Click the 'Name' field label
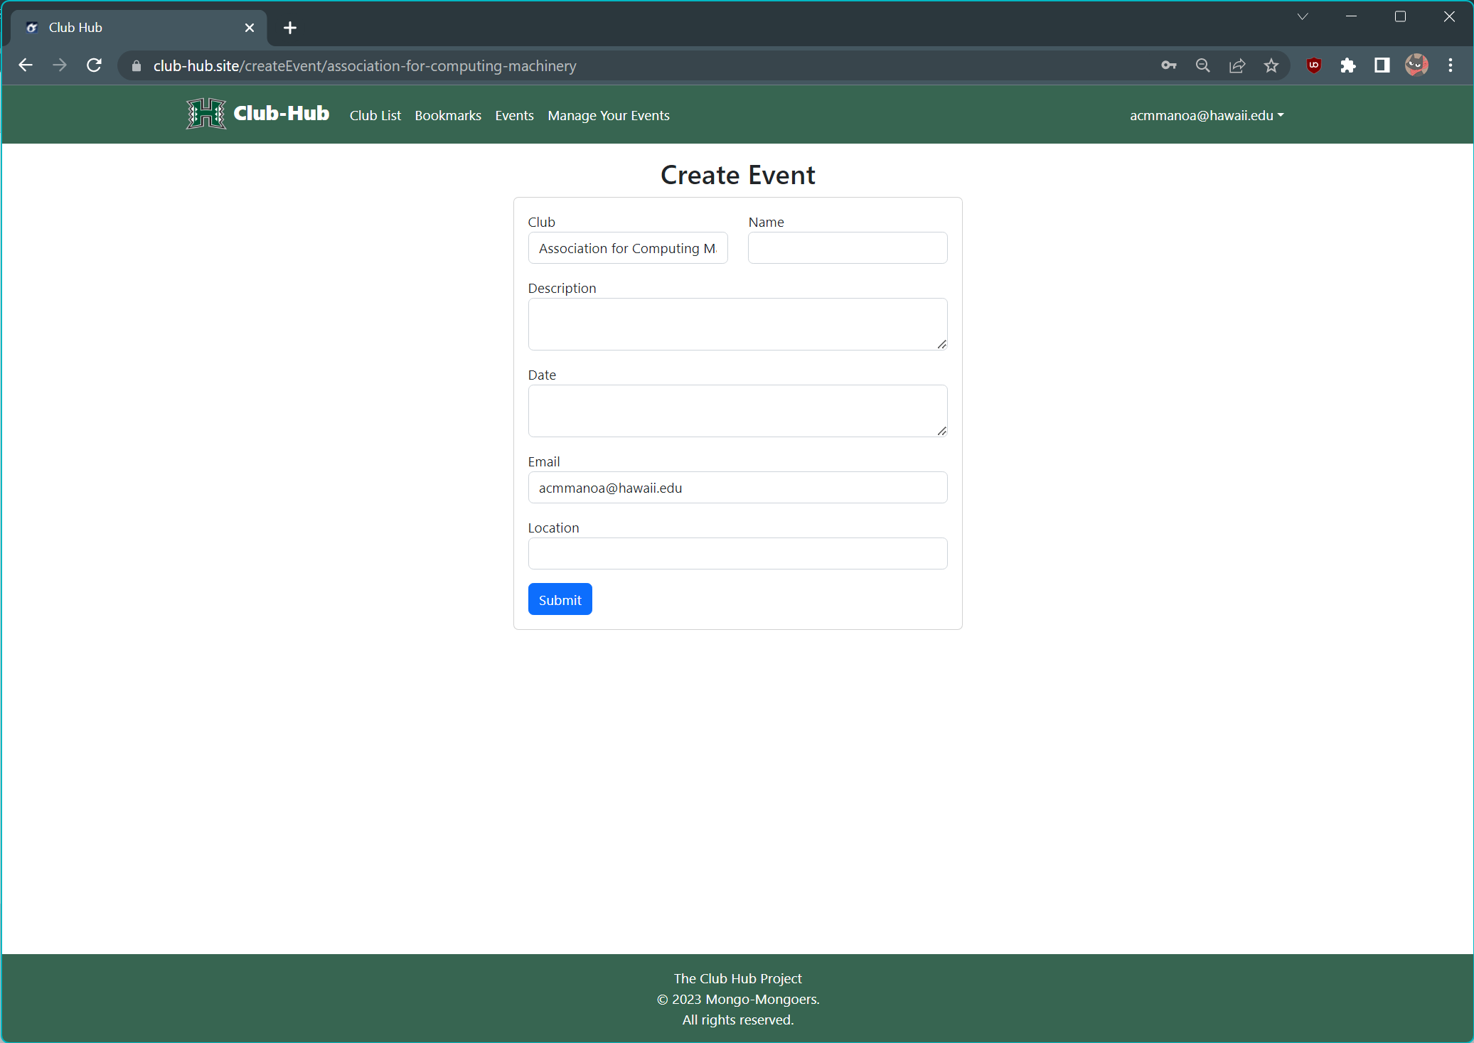The width and height of the screenshot is (1474, 1043). pos(766,222)
